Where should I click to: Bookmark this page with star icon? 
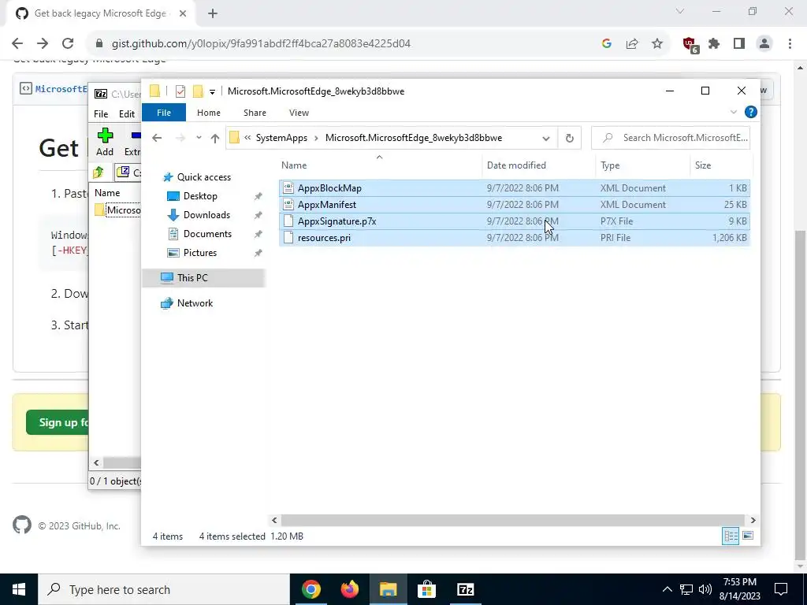tap(657, 44)
